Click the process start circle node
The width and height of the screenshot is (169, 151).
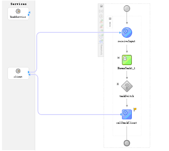click(x=127, y=8)
